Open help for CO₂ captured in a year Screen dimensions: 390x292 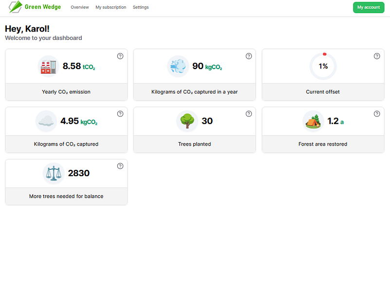click(249, 56)
